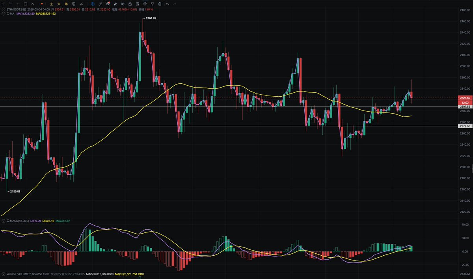Click the MA(1):2323.50 legend value

(25, 14)
